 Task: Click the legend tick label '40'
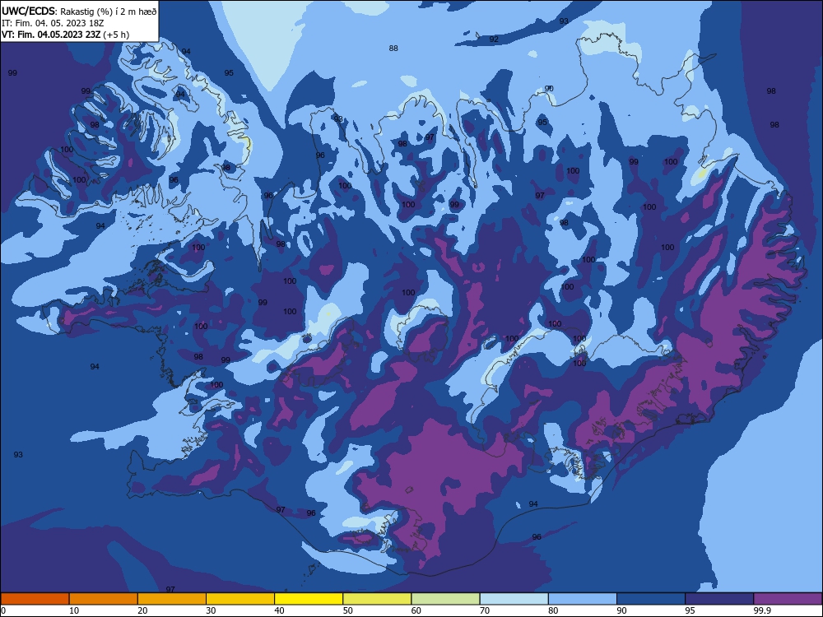coord(279,610)
